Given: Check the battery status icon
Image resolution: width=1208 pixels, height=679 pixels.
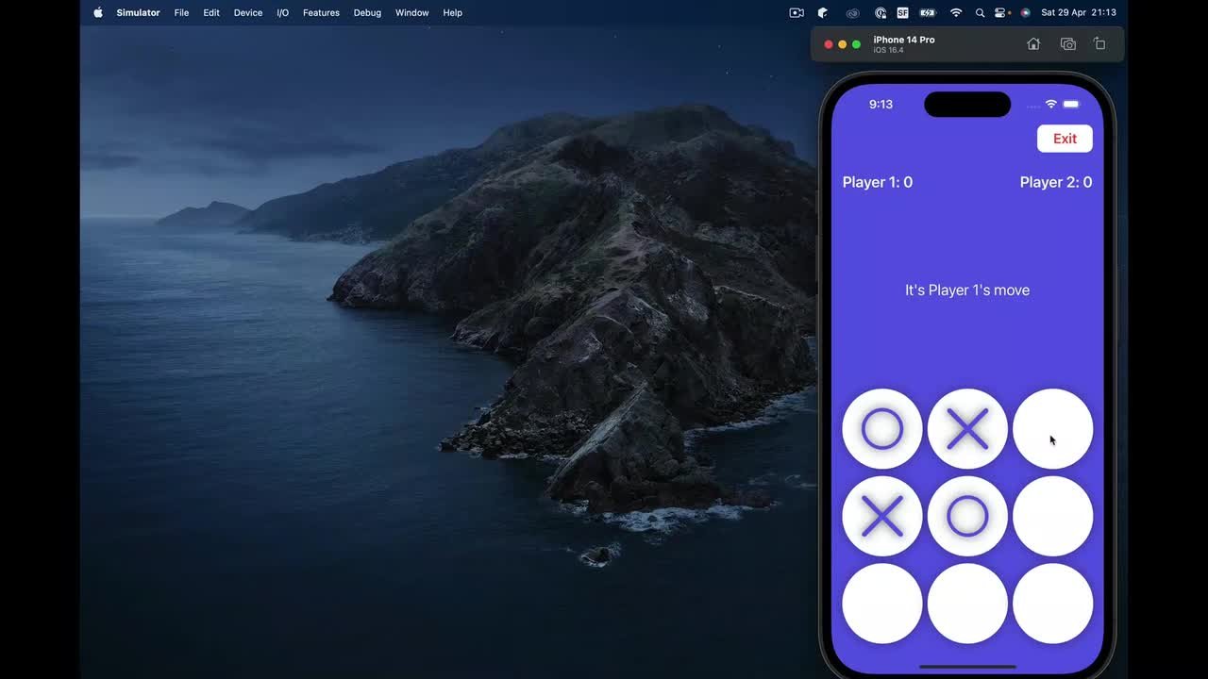Looking at the screenshot, I should [928, 12].
